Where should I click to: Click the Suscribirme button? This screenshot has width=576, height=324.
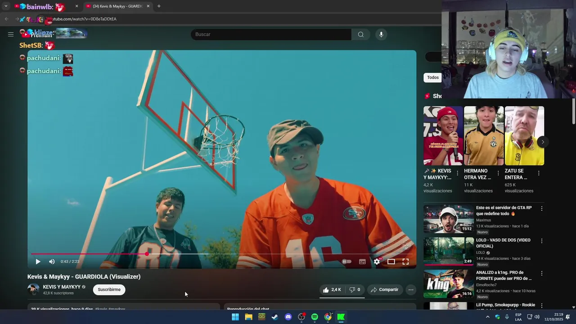click(109, 290)
